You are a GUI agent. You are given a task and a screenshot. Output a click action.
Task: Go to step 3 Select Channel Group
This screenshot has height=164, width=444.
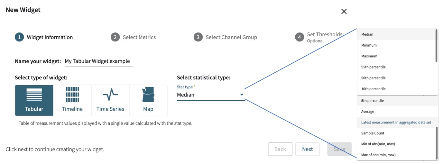point(225,37)
